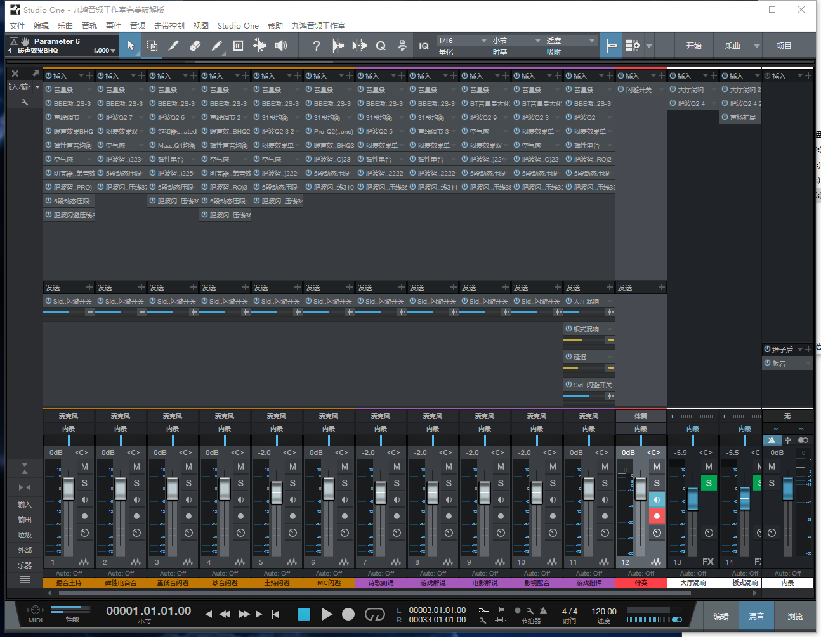Open the 浏览 browser panel
The image size is (821, 637).
pos(795,616)
